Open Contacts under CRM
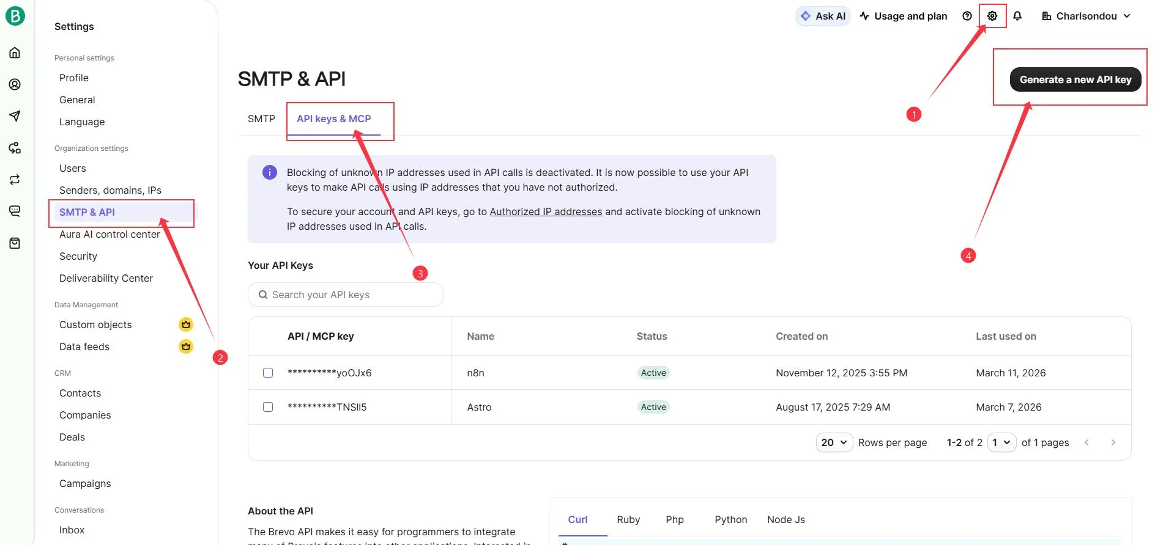 [80, 393]
